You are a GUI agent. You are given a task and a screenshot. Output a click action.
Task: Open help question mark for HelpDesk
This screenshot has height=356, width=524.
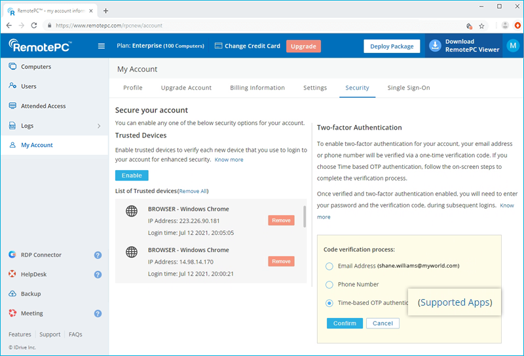click(98, 274)
